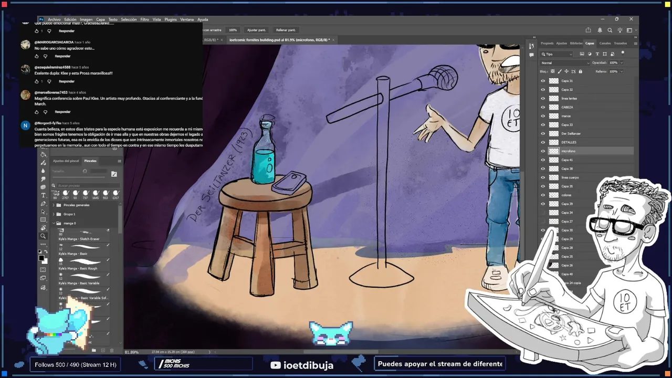Hide the Capa 31 layer
The image size is (672, 378).
[543, 81]
